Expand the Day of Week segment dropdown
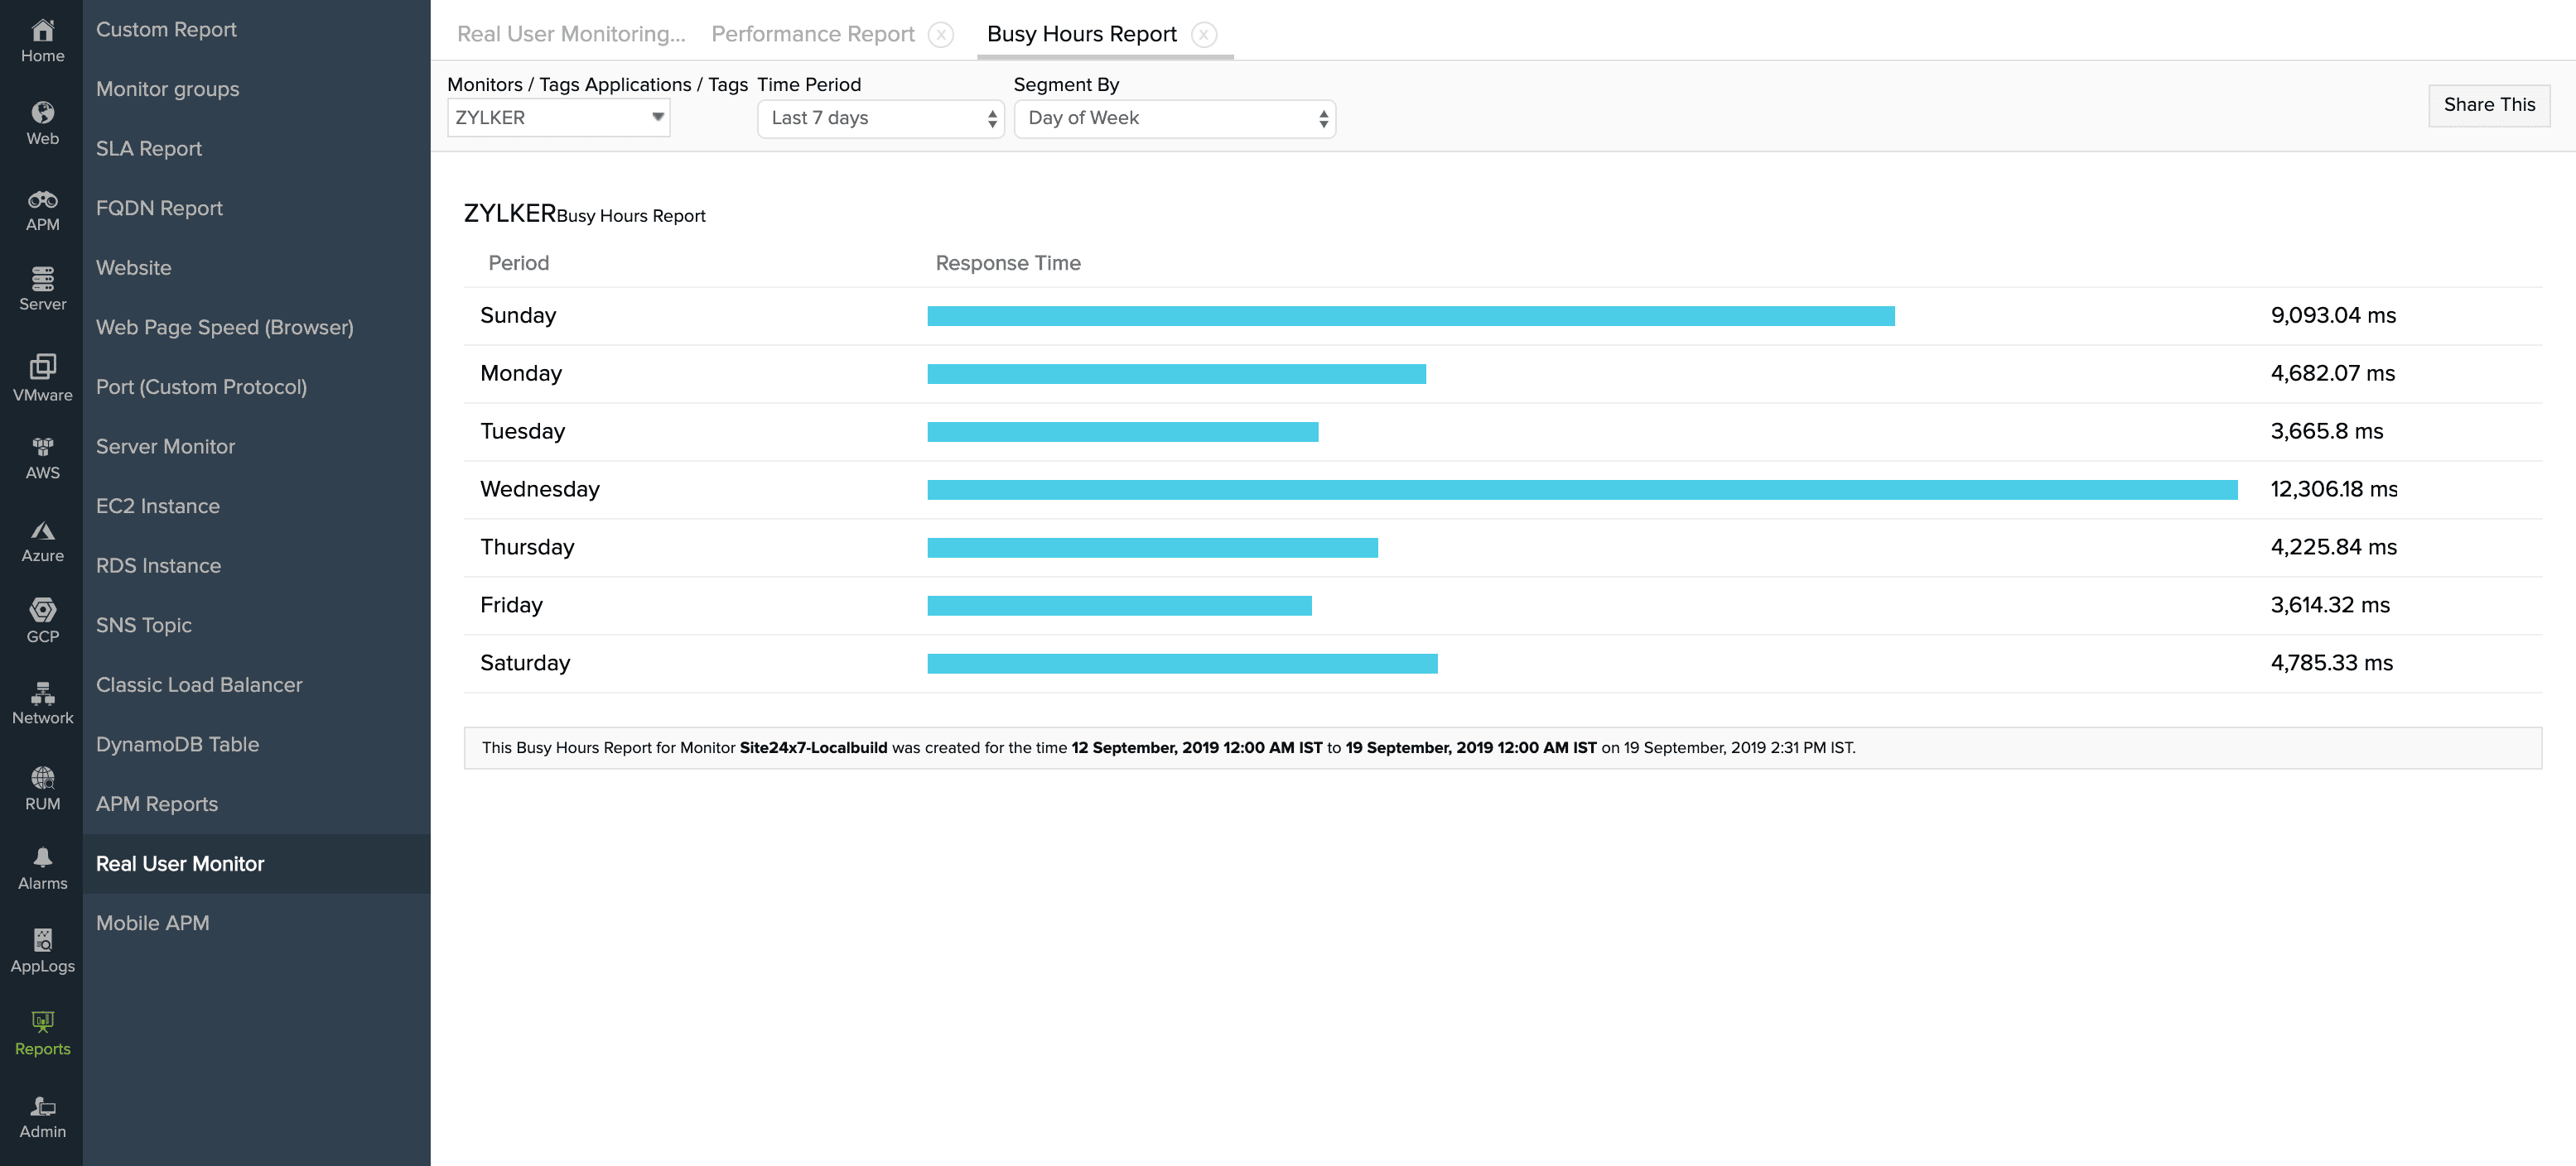This screenshot has width=2576, height=1166. (1174, 118)
